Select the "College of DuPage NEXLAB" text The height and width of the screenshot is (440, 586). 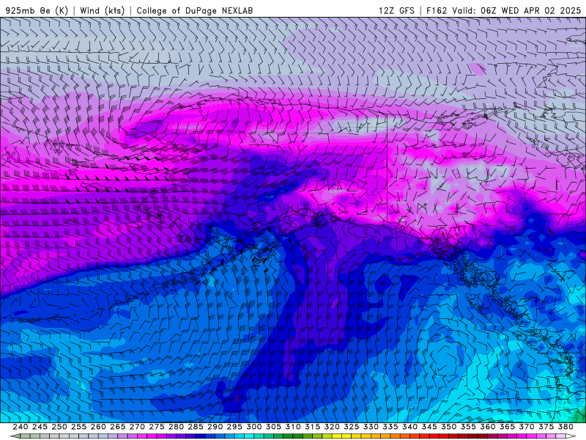click(x=195, y=10)
